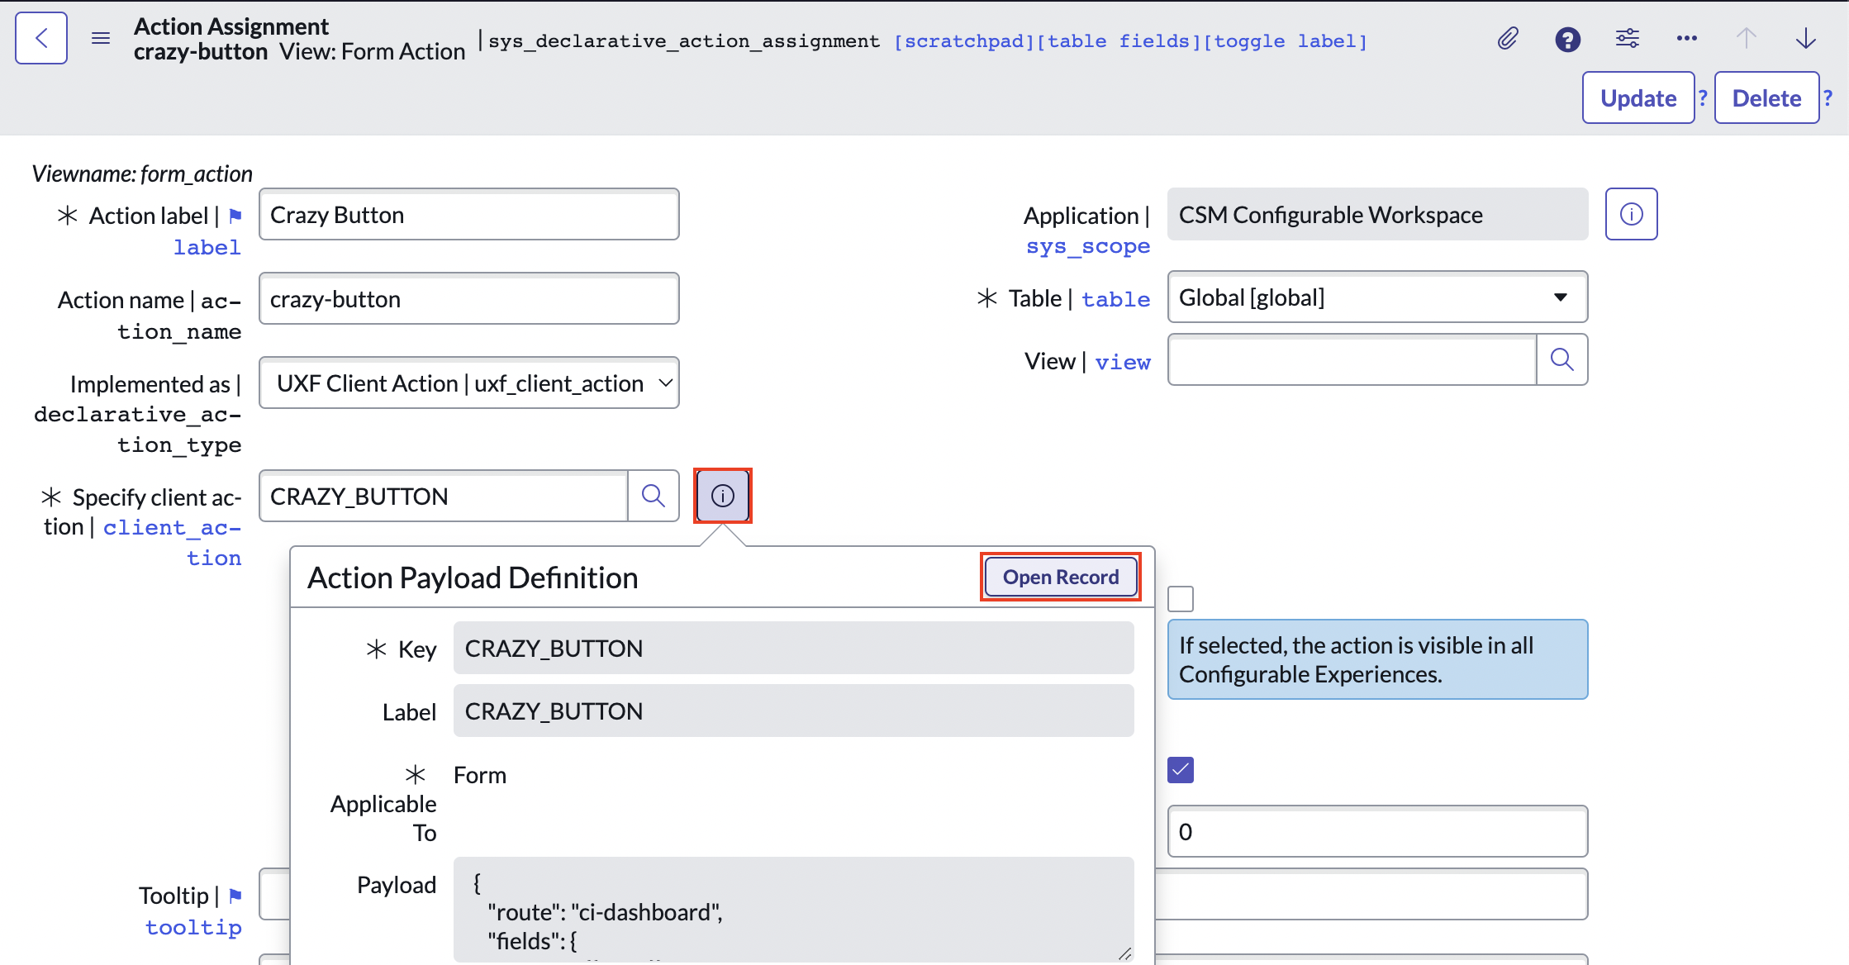Click Open Record button

click(x=1060, y=577)
